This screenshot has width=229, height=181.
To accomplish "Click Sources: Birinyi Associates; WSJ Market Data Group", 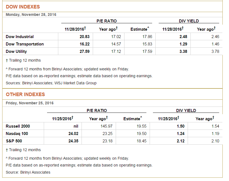I will (x=51, y=83).
